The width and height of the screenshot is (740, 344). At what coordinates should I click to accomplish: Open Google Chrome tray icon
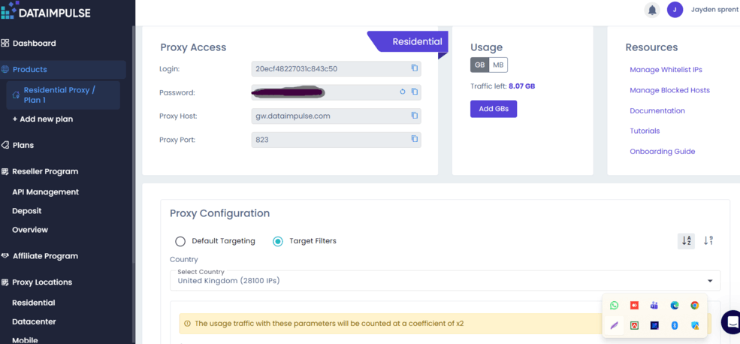point(695,305)
